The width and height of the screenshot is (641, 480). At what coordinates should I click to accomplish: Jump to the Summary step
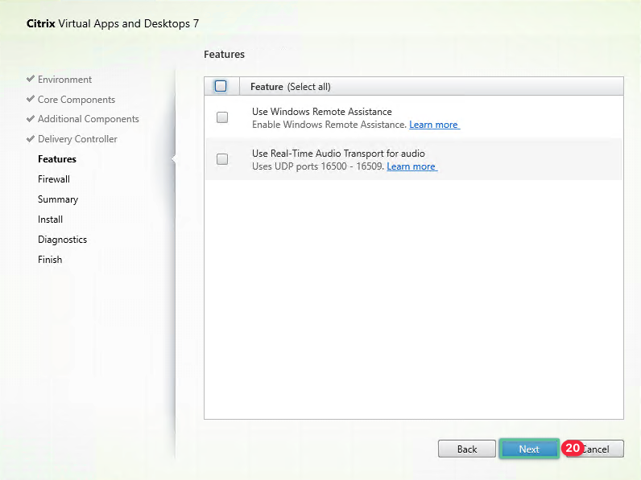point(58,199)
